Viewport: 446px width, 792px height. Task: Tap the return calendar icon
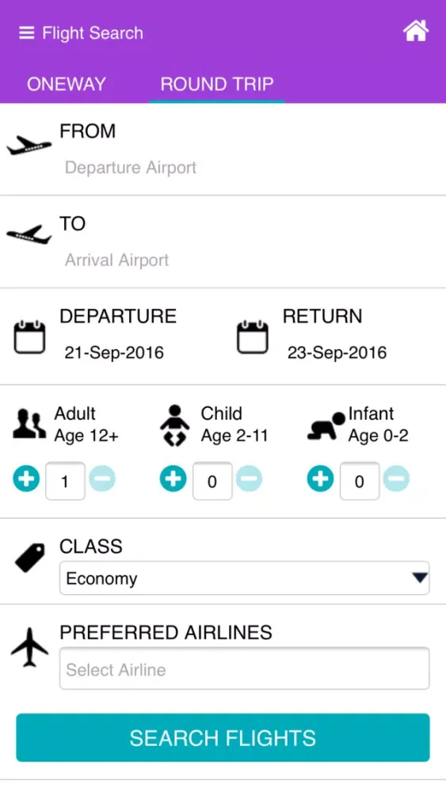click(x=252, y=337)
